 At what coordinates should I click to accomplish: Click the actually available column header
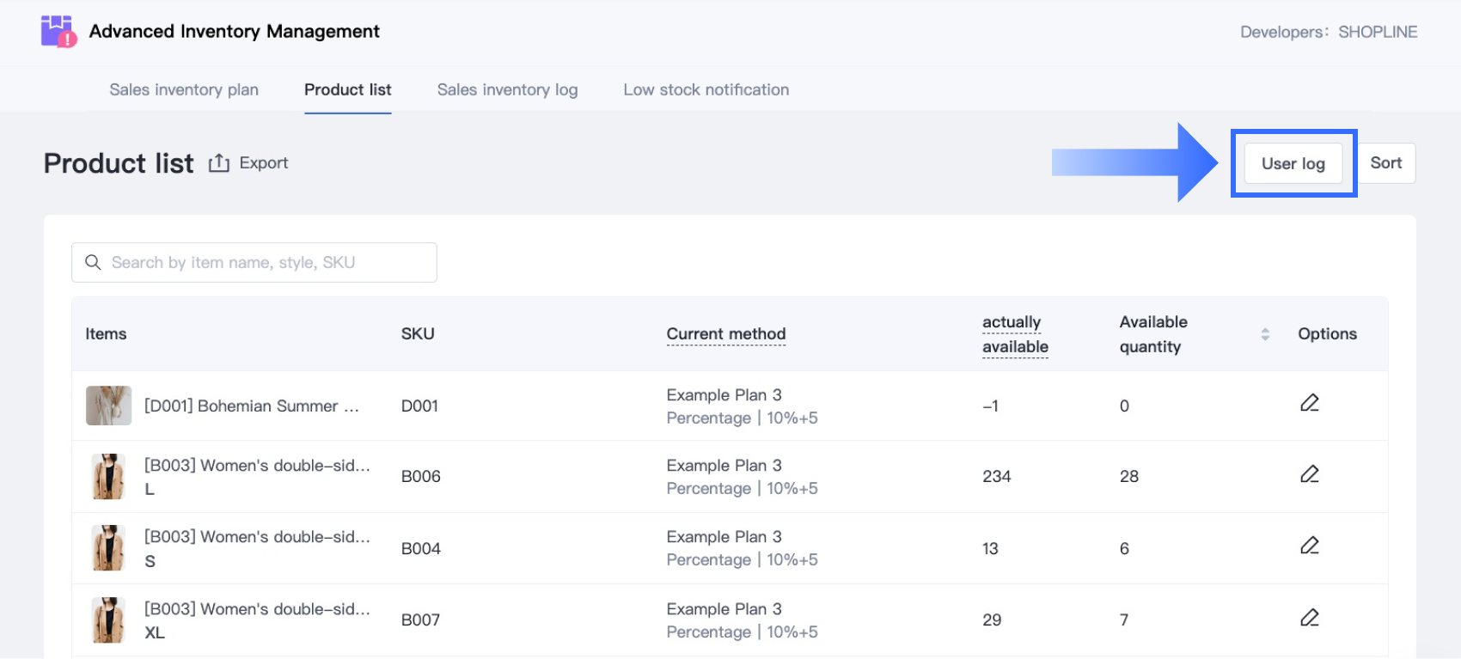point(1015,334)
